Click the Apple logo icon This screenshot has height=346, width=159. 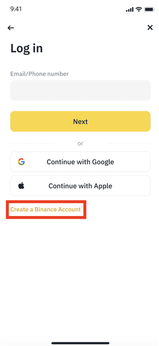pos(21,186)
